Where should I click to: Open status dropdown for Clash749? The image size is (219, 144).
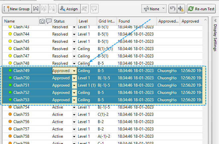click(74, 71)
